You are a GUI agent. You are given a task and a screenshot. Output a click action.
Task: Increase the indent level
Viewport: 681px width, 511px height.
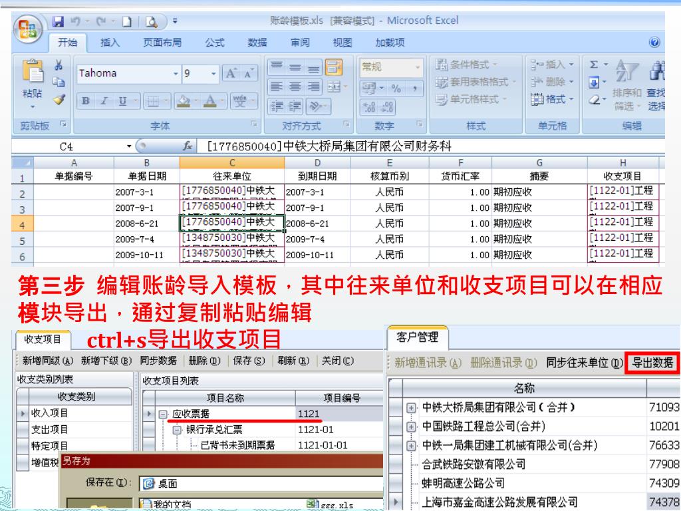pyautogui.click(x=295, y=106)
